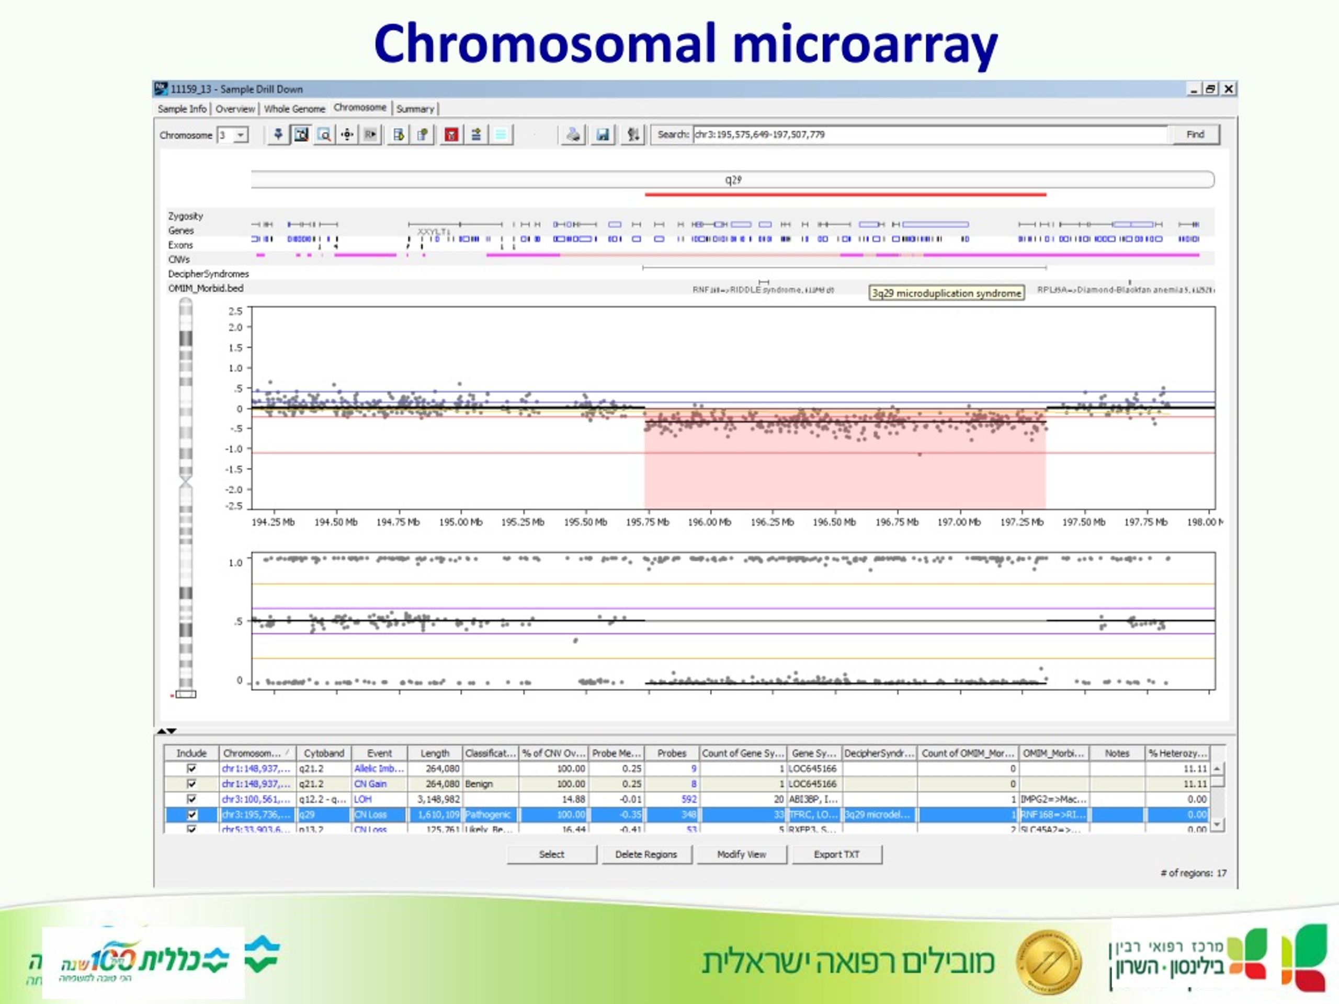Click the print icon in toolbar
This screenshot has width=1339, height=1004.
573,134
